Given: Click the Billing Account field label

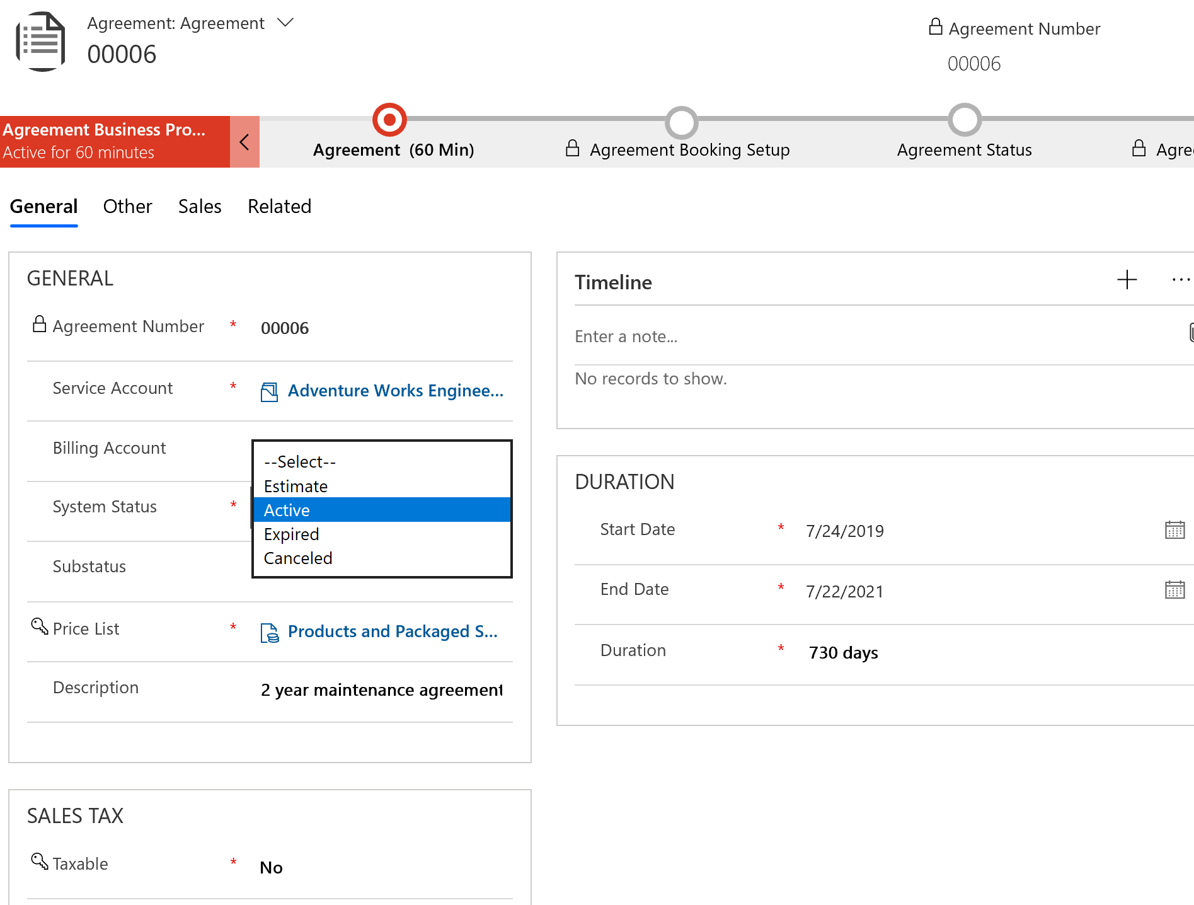Looking at the screenshot, I should point(109,448).
